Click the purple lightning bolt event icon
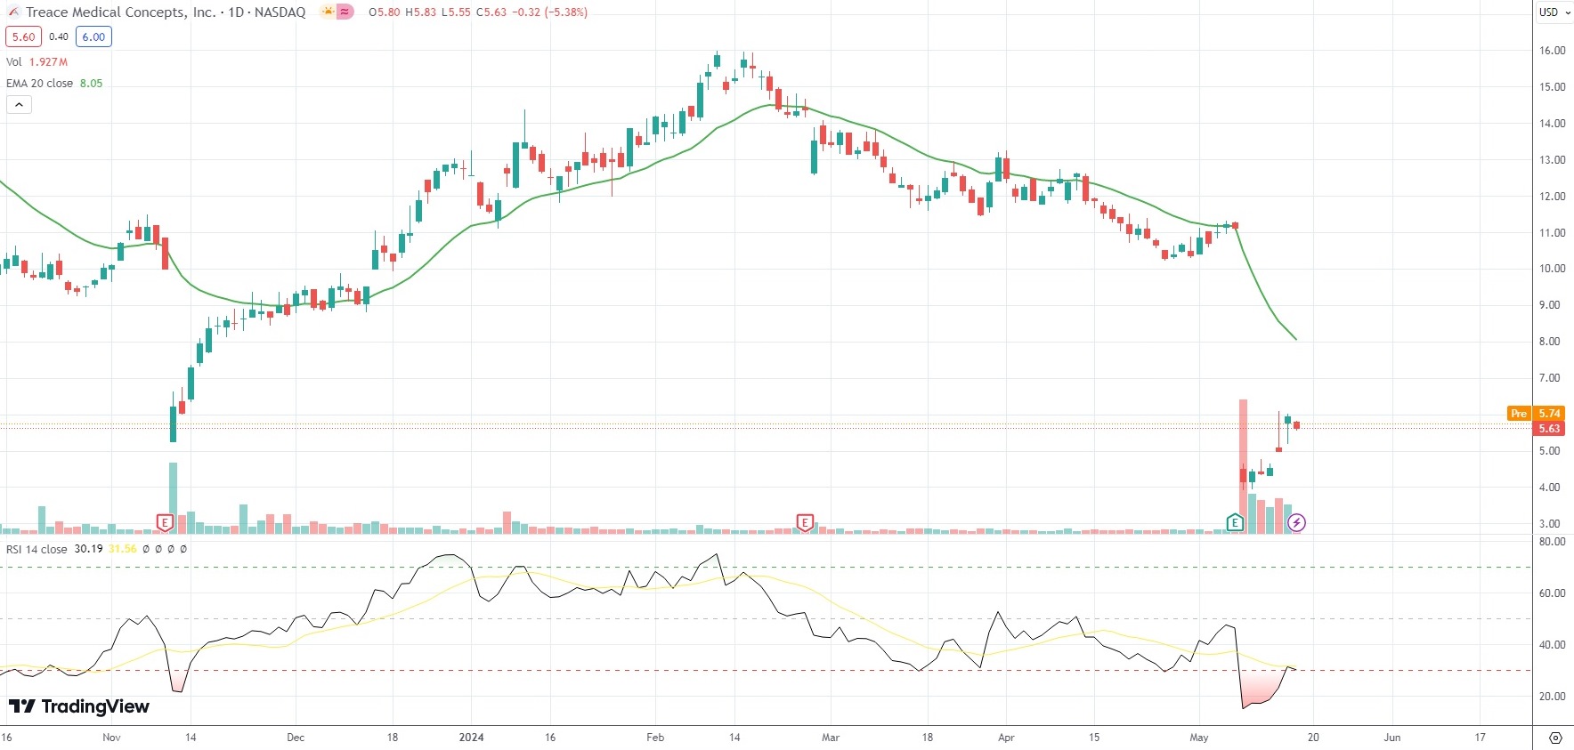The image size is (1574, 750). click(x=1296, y=522)
